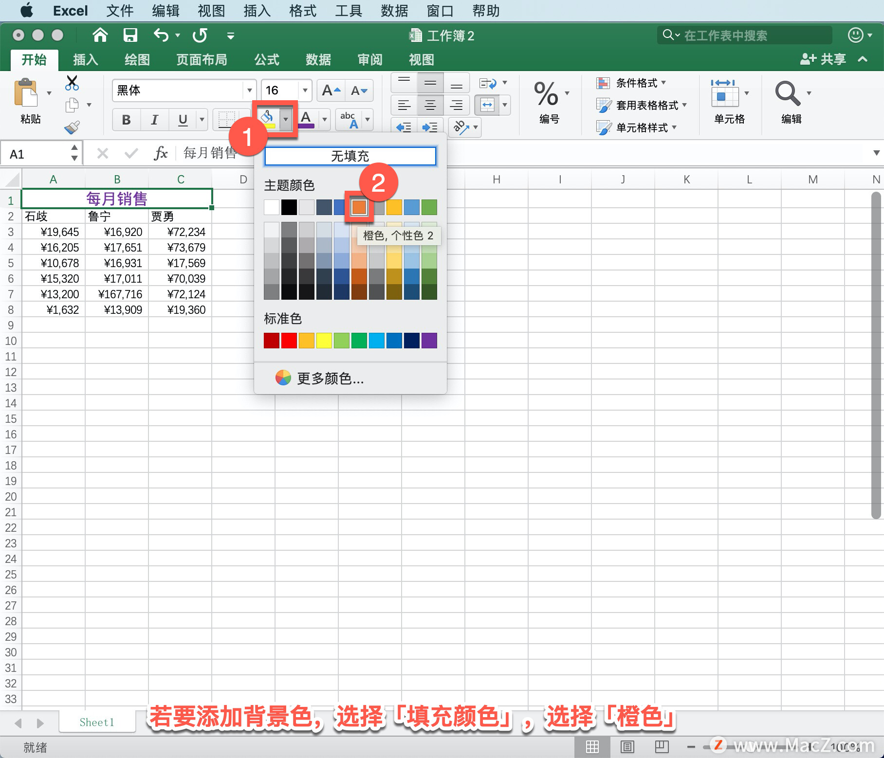Open the Cells icon
The image size is (884, 758).
(x=725, y=93)
